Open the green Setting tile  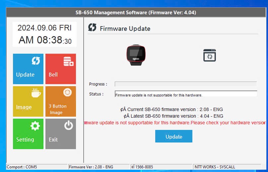pyautogui.click(x=28, y=134)
